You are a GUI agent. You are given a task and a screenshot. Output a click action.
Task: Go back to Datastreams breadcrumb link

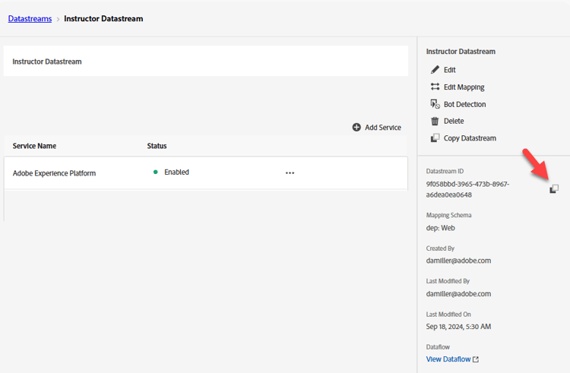click(x=30, y=18)
